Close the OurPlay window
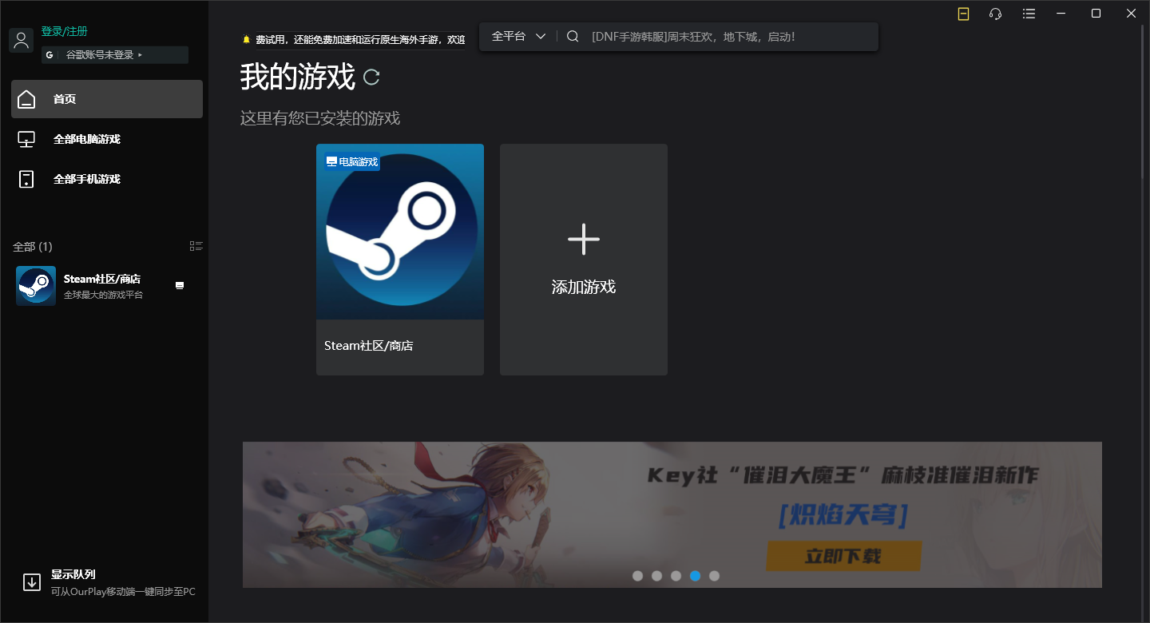This screenshot has height=623, width=1150. coord(1131,14)
